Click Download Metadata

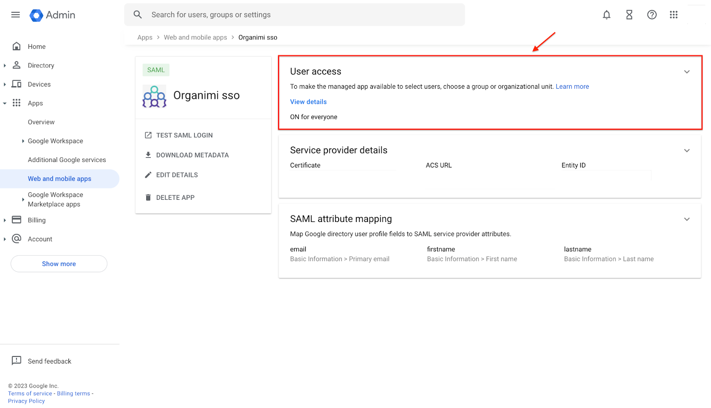click(192, 155)
